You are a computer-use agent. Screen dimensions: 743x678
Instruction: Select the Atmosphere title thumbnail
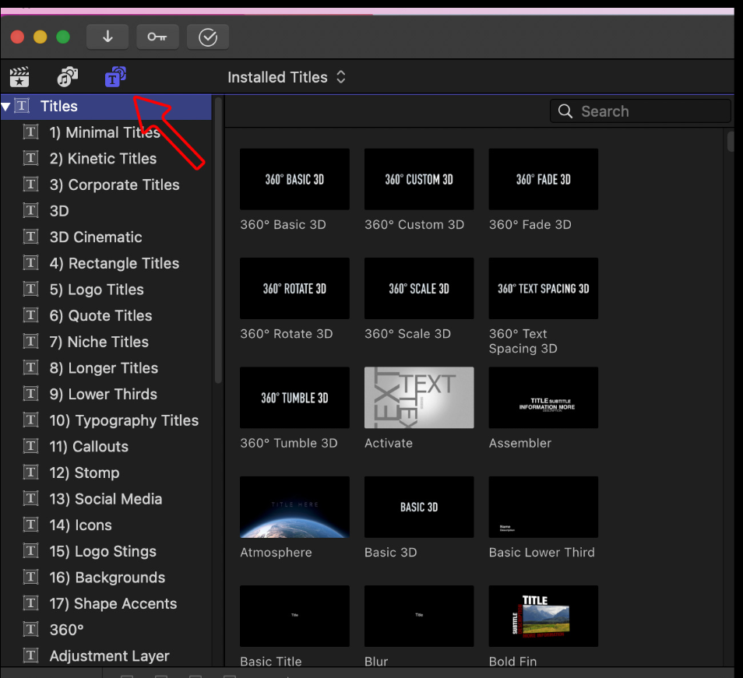(294, 507)
